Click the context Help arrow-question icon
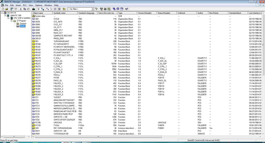265x143 pixels. coord(127,9)
